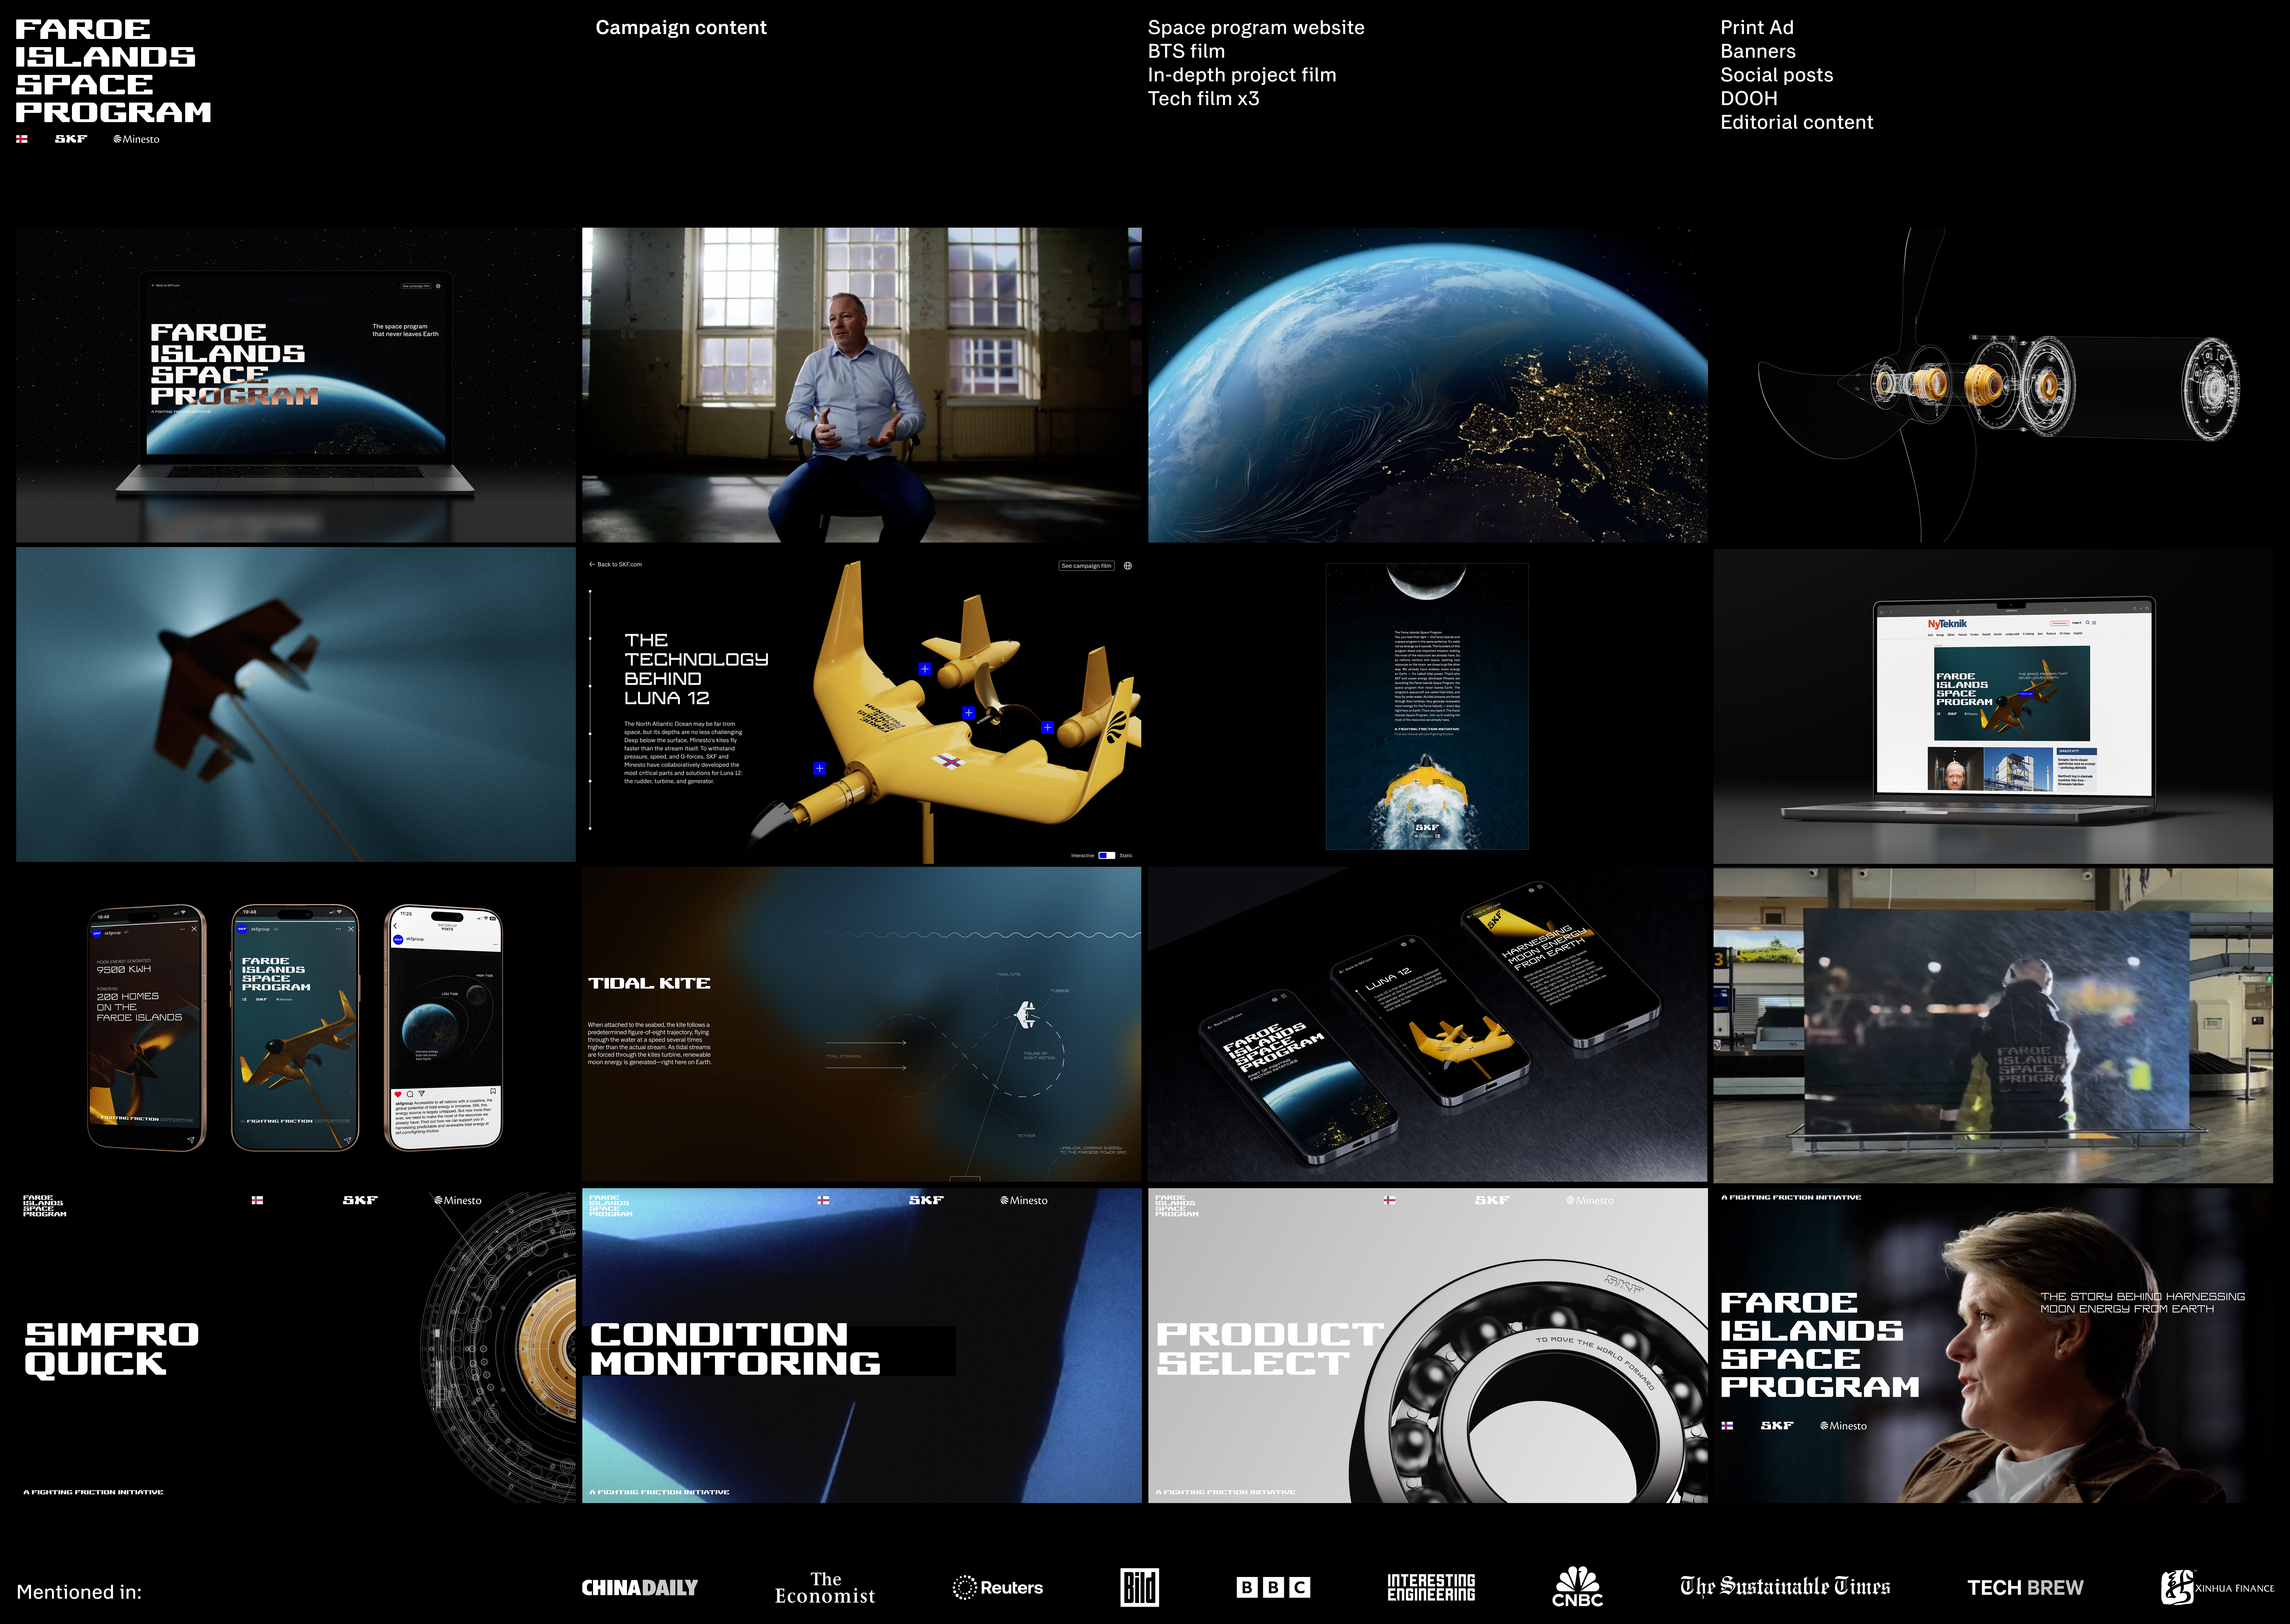
Task: Open the Condition Monitoring banner
Action: coord(861,1345)
